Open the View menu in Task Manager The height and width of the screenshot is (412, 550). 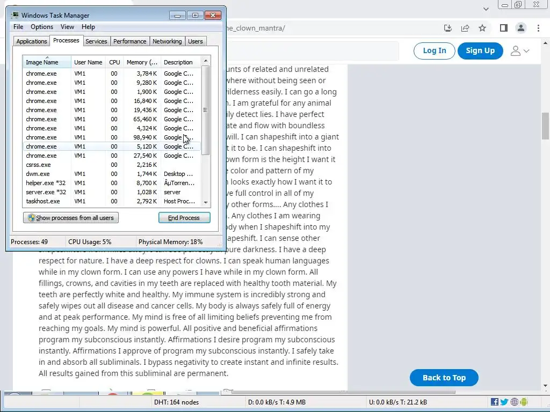(x=67, y=27)
